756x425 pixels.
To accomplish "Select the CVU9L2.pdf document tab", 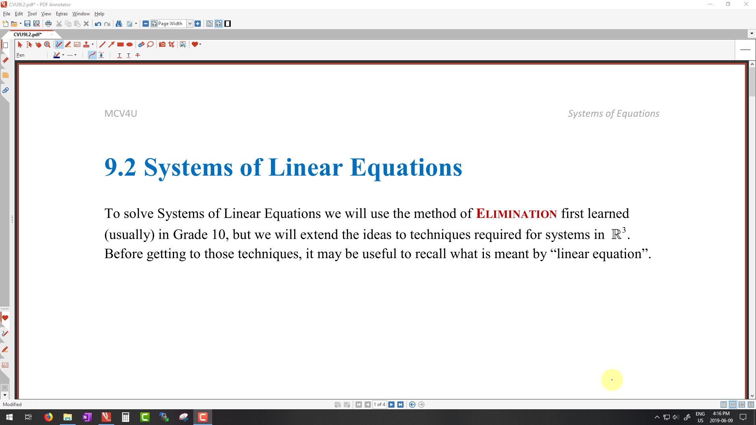I will (28, 34).
